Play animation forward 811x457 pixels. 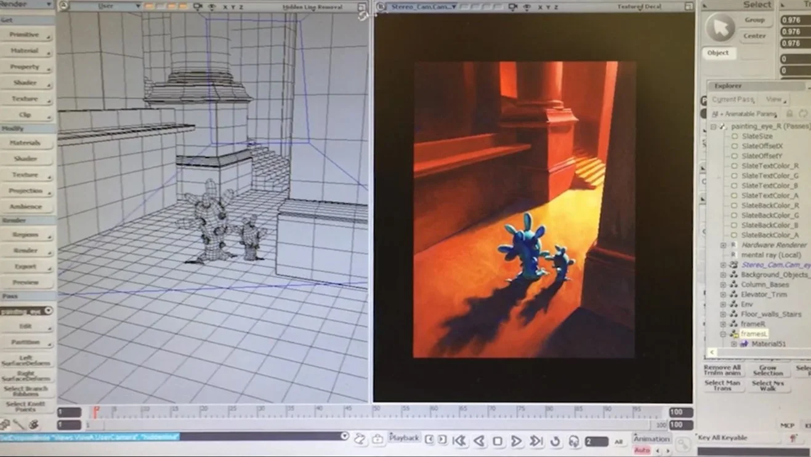516,441
